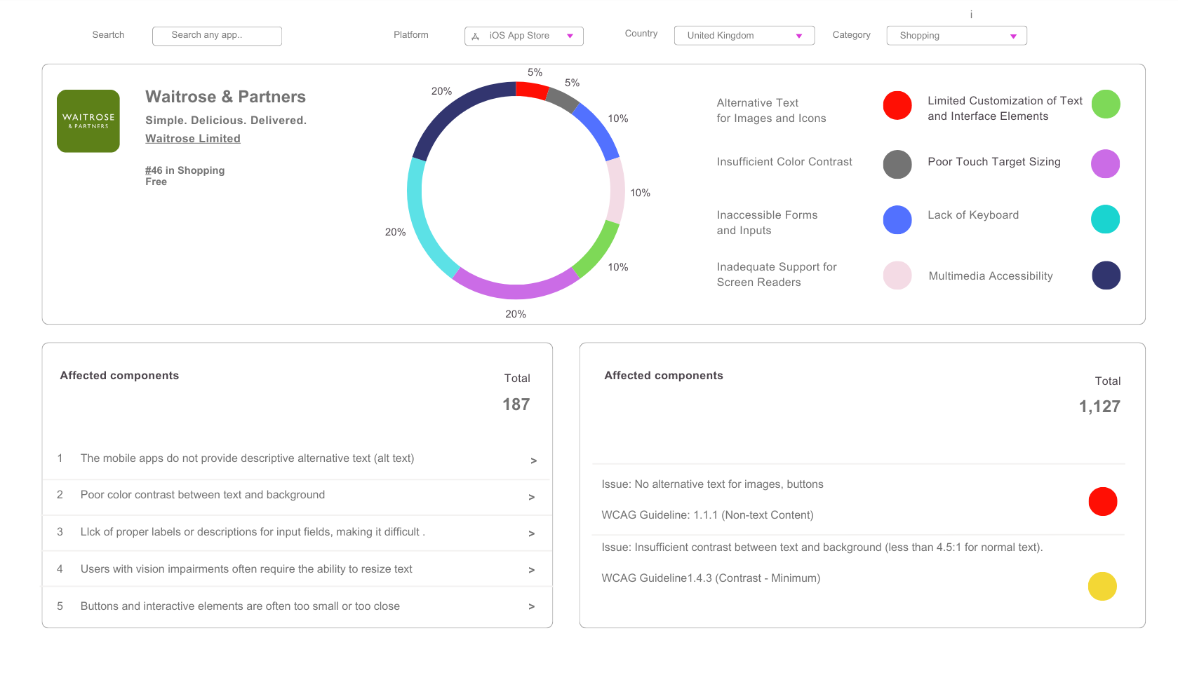Viewport: 1178px width, 675px height.
Task: Click the red 5% donut segment
Action: pyautogui.click(x=532, y=90)
